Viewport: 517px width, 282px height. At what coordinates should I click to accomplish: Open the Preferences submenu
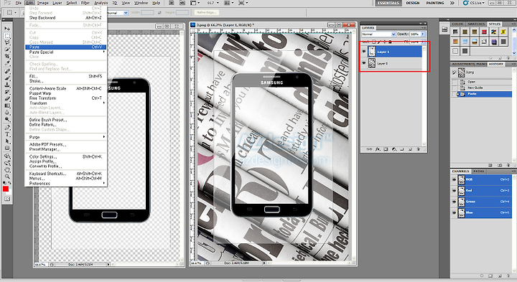pos(65,184)
